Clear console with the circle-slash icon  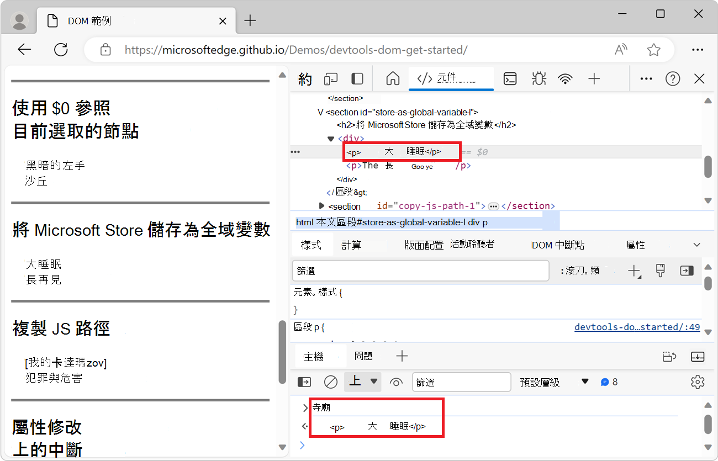pyautogui.click(x=330, y=381)
